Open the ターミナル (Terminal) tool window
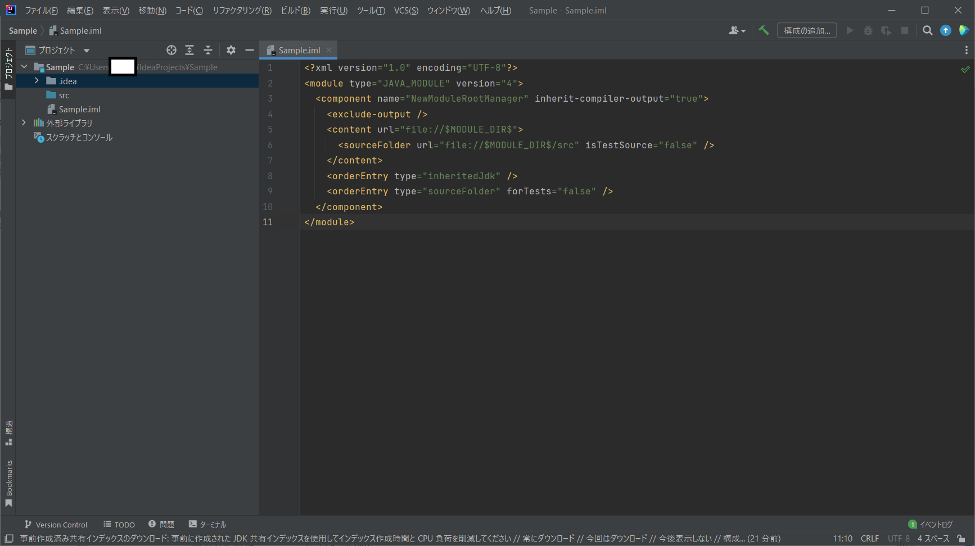 coord(207,524)
